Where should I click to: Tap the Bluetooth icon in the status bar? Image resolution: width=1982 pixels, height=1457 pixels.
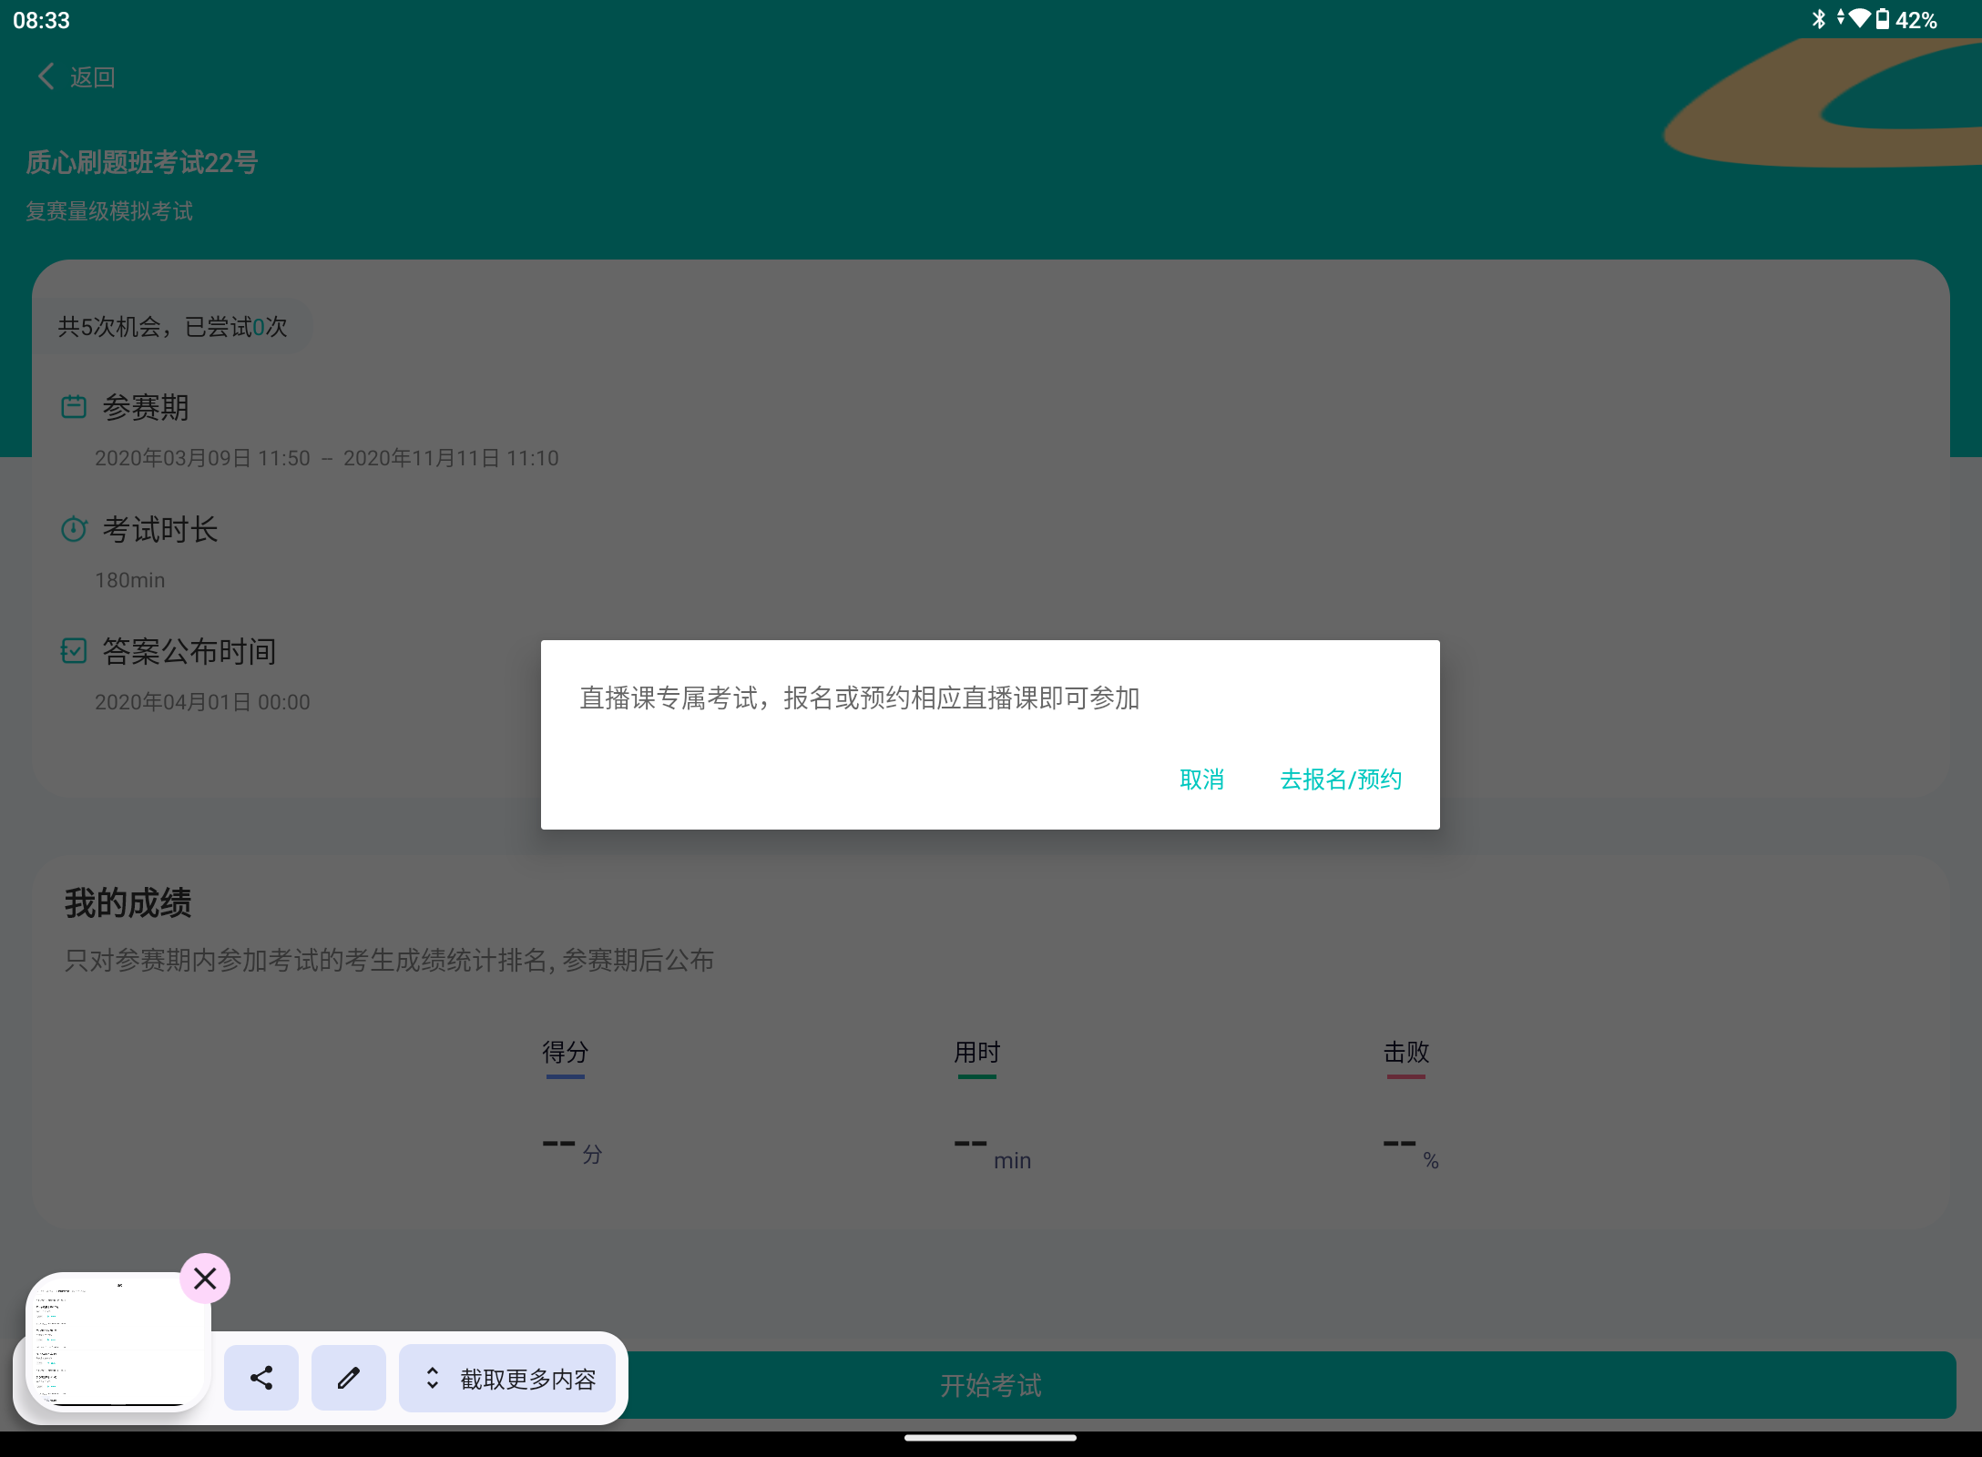1818,19
